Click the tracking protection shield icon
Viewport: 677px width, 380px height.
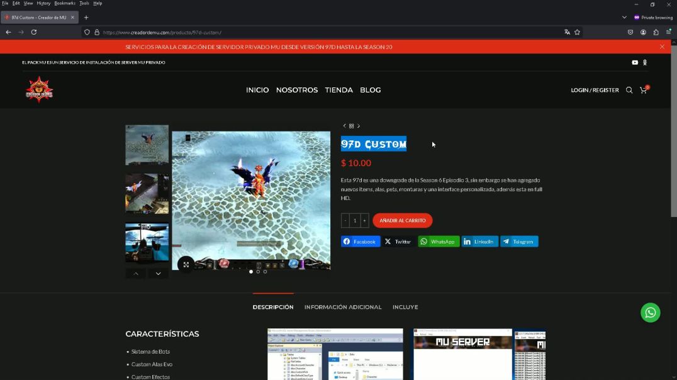pos(87,32)
